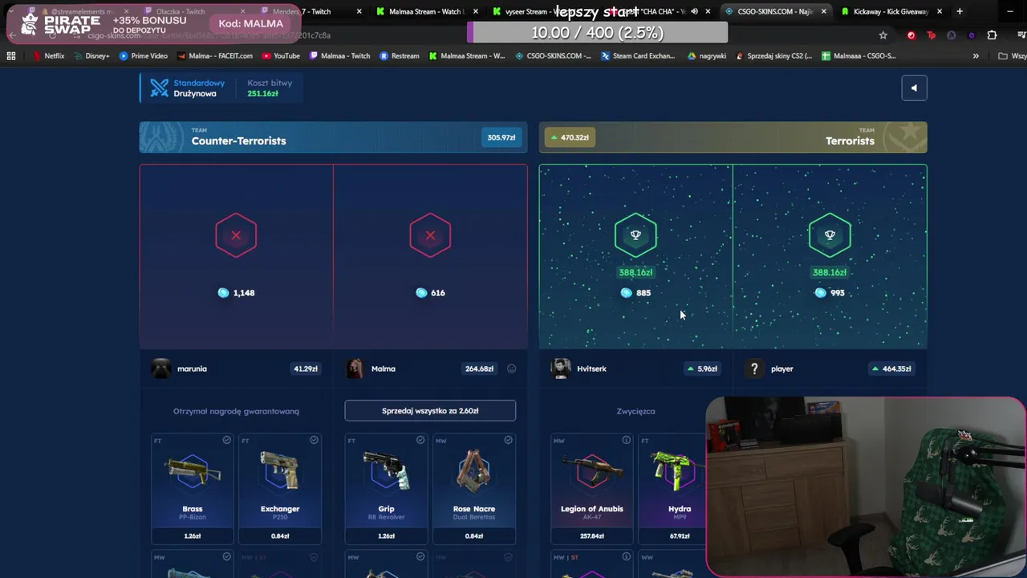Image resolution: width=1027 pixels, height=578 pixels.
Task: Switch to Kickaway Kick Giveaway tab
Action: (889, 11)
